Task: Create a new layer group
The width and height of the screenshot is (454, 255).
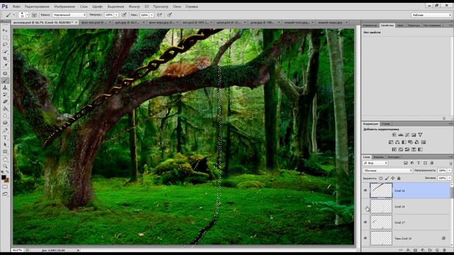Action: [x=430, y=250]
